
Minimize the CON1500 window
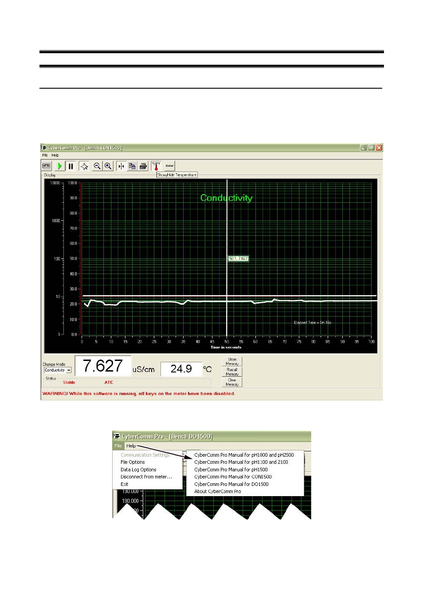pos(364,148)
